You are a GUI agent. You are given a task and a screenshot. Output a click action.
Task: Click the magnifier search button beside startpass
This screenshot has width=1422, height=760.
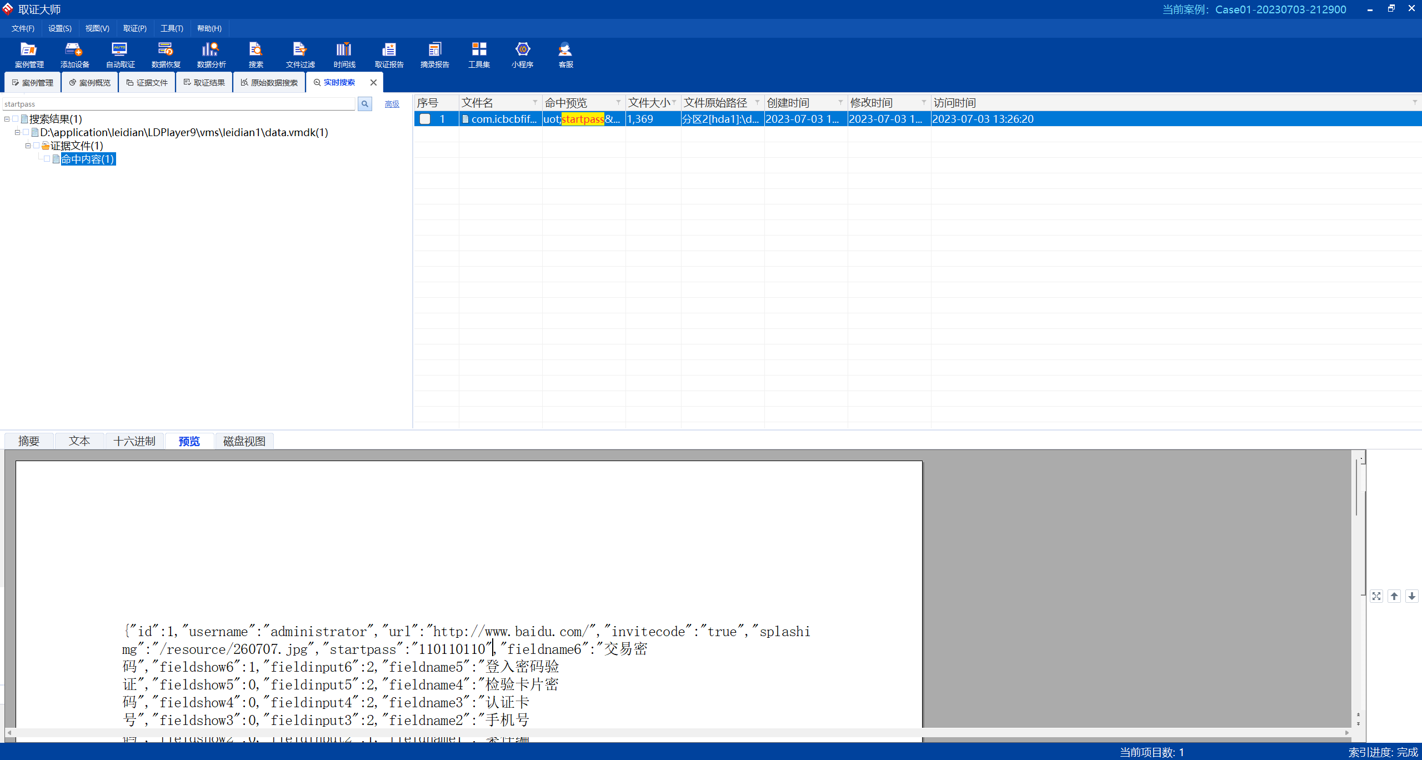365,104
